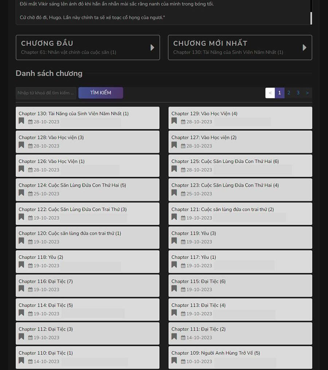Toggle bookmark on Chapter 120

tap(22, 241)
